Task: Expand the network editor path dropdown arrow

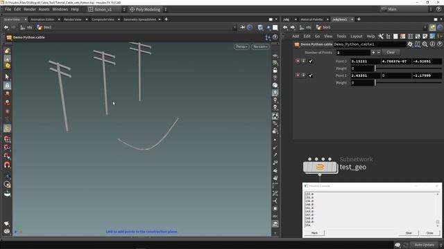Action: [425, 28]
